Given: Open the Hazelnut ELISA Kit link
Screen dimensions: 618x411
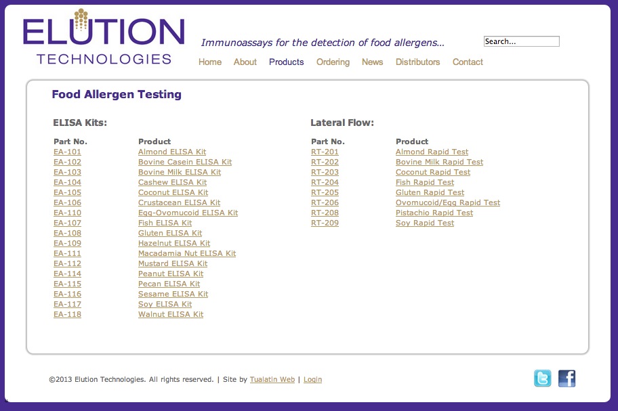Looking at the screenshot, I should tap(174, 243).
